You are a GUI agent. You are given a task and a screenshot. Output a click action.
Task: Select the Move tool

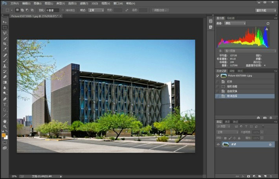5,22
